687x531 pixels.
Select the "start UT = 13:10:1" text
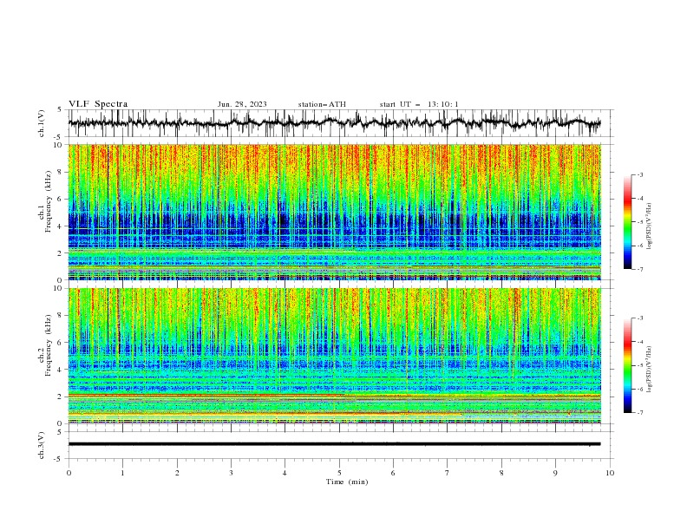point(419,104)
